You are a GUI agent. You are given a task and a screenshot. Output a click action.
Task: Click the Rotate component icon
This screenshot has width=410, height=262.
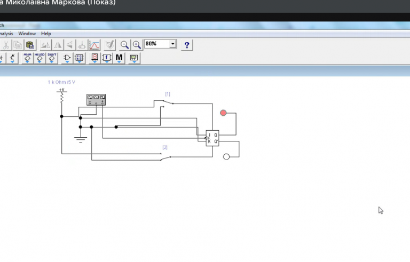(x=45, y=45)
